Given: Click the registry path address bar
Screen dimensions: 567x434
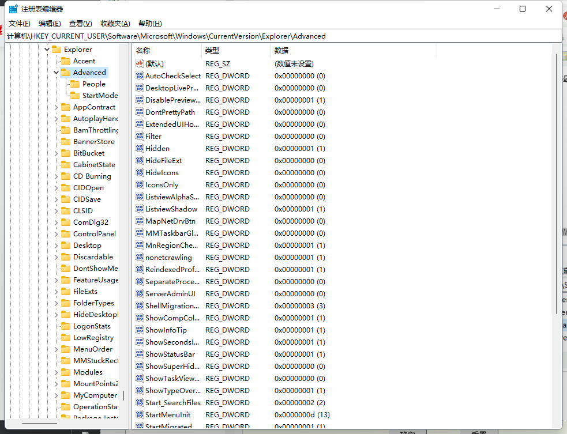Looking at the screenshot, I should (283, 36).
